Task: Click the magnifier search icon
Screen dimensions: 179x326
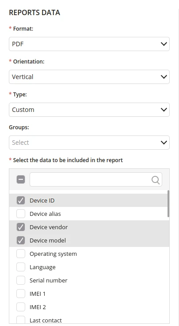Action: pyautogui.click(x=156, y=180)
